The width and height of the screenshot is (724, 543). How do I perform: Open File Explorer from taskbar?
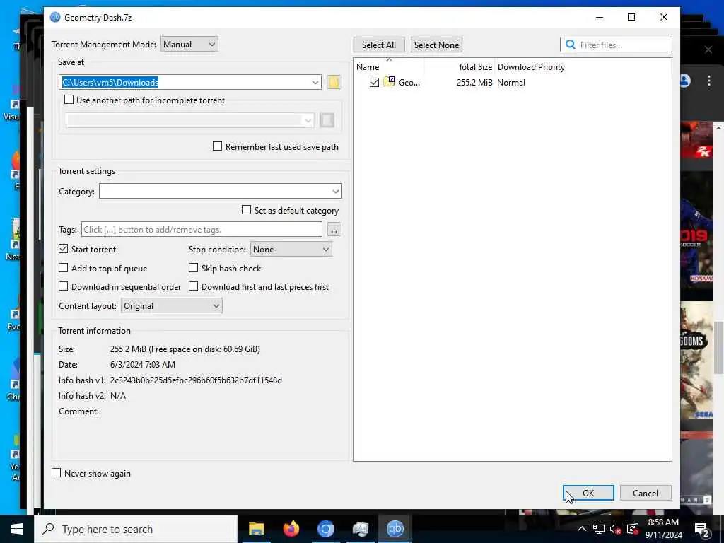click(x=256, y=529)
